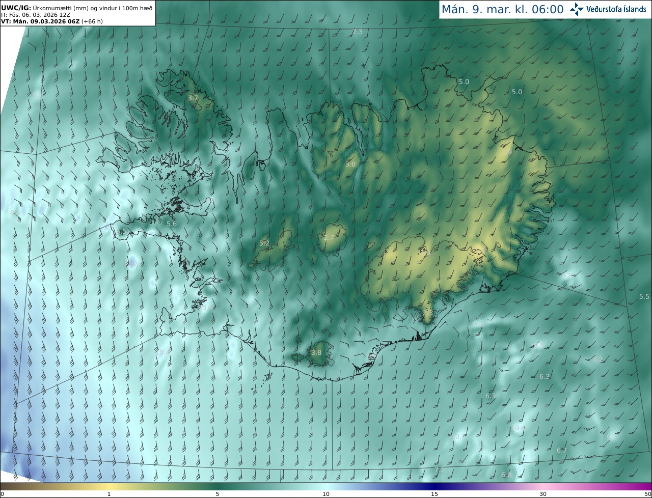This screenshot has height=498, width=652.
Task: Click the 'Veðurstofa Íslands' name text
Action: 617,9
